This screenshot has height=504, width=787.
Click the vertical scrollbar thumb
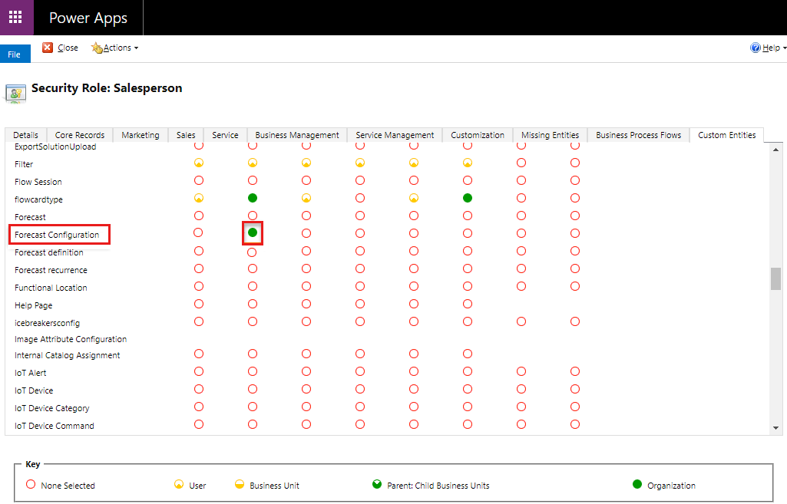pyautogui.click(x=775, y=278)
